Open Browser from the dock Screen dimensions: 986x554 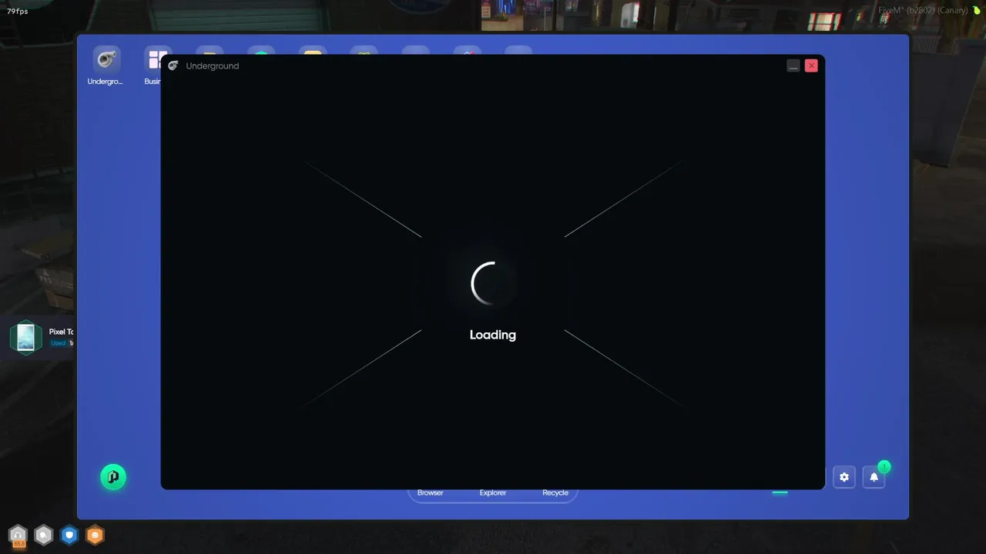pos(431,492)
